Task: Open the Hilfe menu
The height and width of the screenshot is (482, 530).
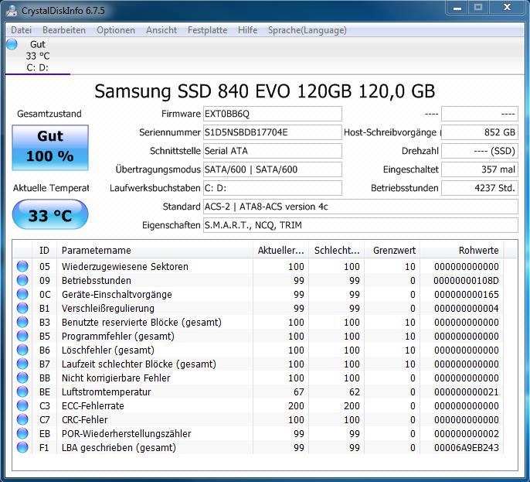Action: point(247,30)
